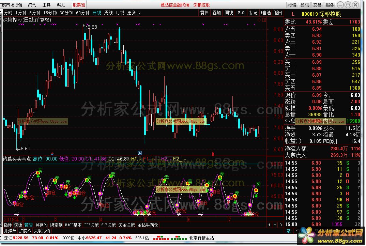366x246 pixels.
Task: Click the blue arrow marker under the candlesticks
Action: click(52, 154)
